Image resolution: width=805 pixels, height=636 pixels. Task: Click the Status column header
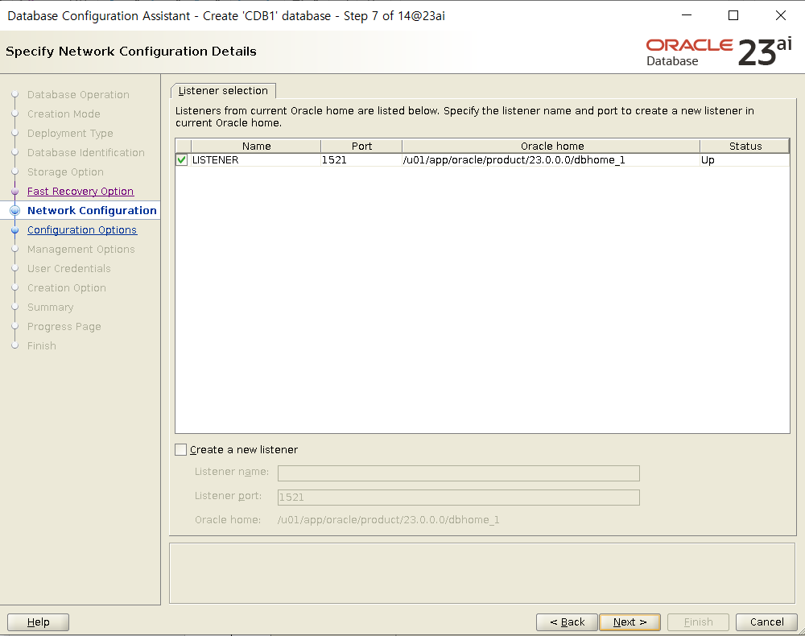[745, 147]
